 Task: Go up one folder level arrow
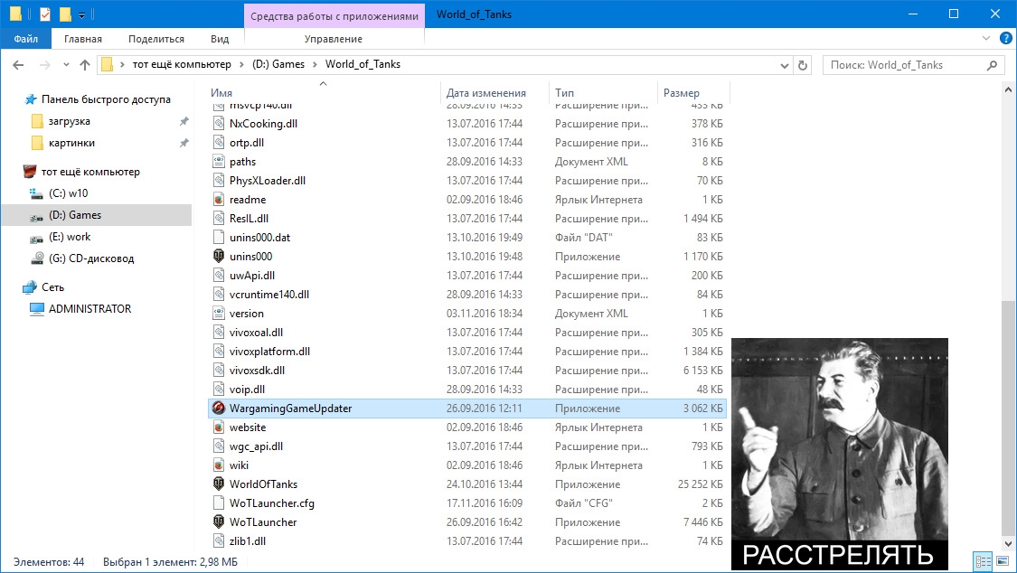pos(84,65)
